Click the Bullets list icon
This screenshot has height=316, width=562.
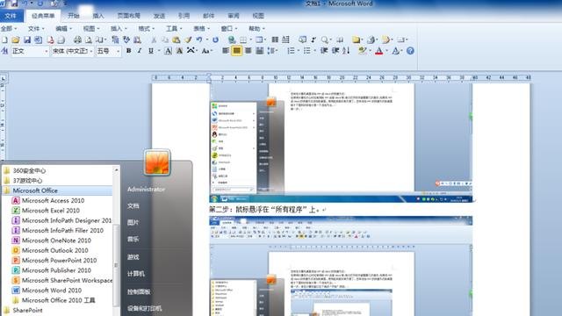307,51
